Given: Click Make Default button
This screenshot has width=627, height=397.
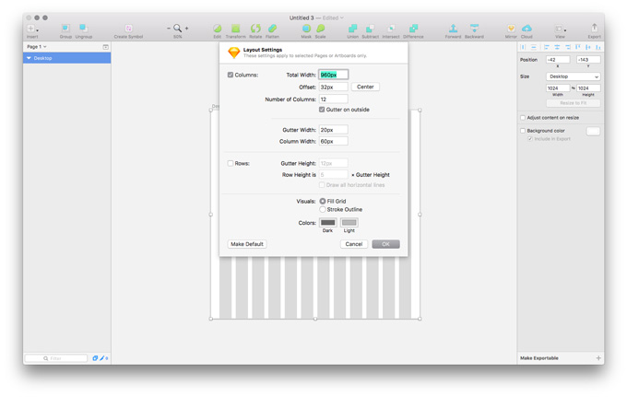Looking at the screenshot, I should pyautogui.click(x=247, y=244).
